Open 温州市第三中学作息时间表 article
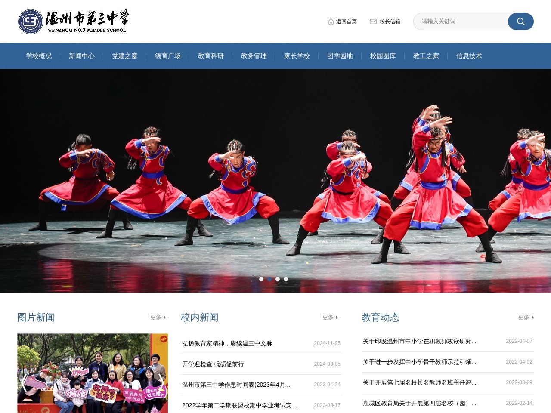This screenshot has width=551, height=413. [x=236, y=385]
